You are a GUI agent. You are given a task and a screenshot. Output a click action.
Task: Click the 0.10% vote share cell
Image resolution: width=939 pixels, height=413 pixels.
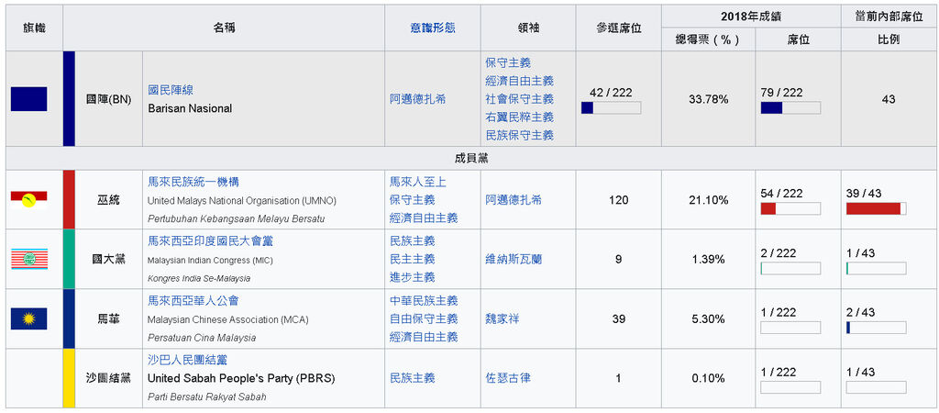[x=709, y=378]
